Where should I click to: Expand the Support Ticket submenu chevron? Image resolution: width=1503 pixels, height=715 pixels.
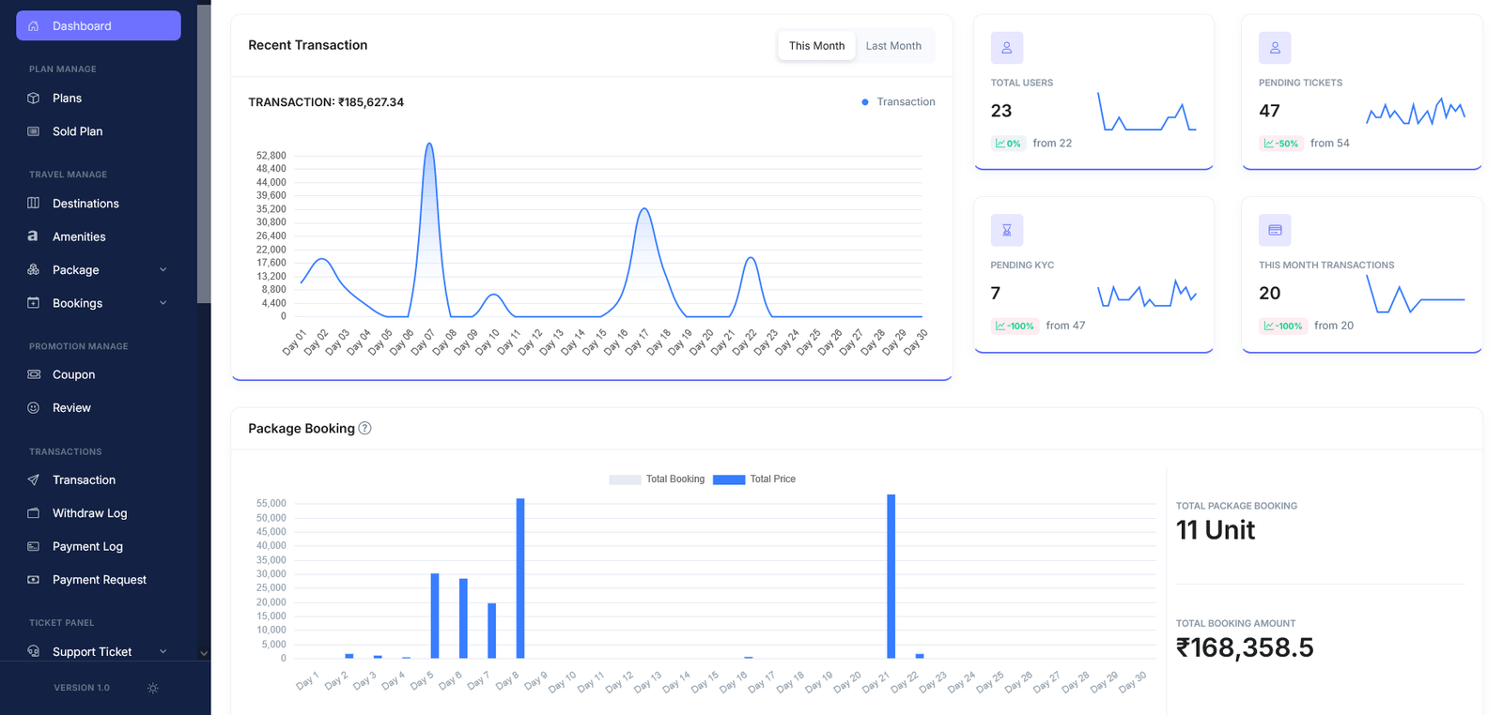[x=163, y=651]
